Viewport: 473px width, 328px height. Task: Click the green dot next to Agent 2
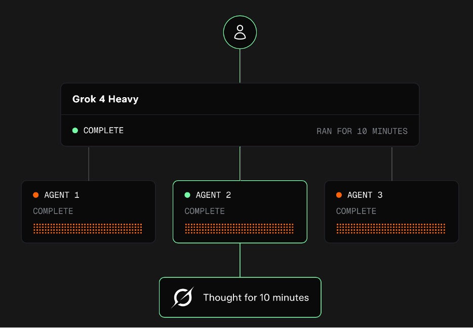coord(187,195)
